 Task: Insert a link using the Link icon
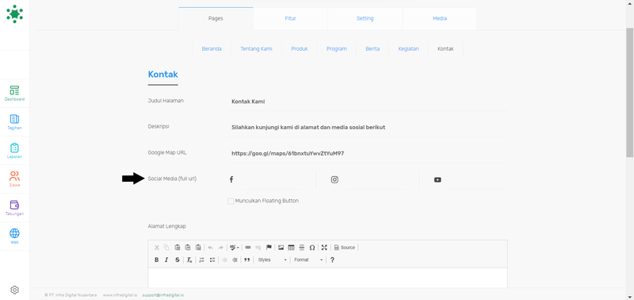coord(248,248)
